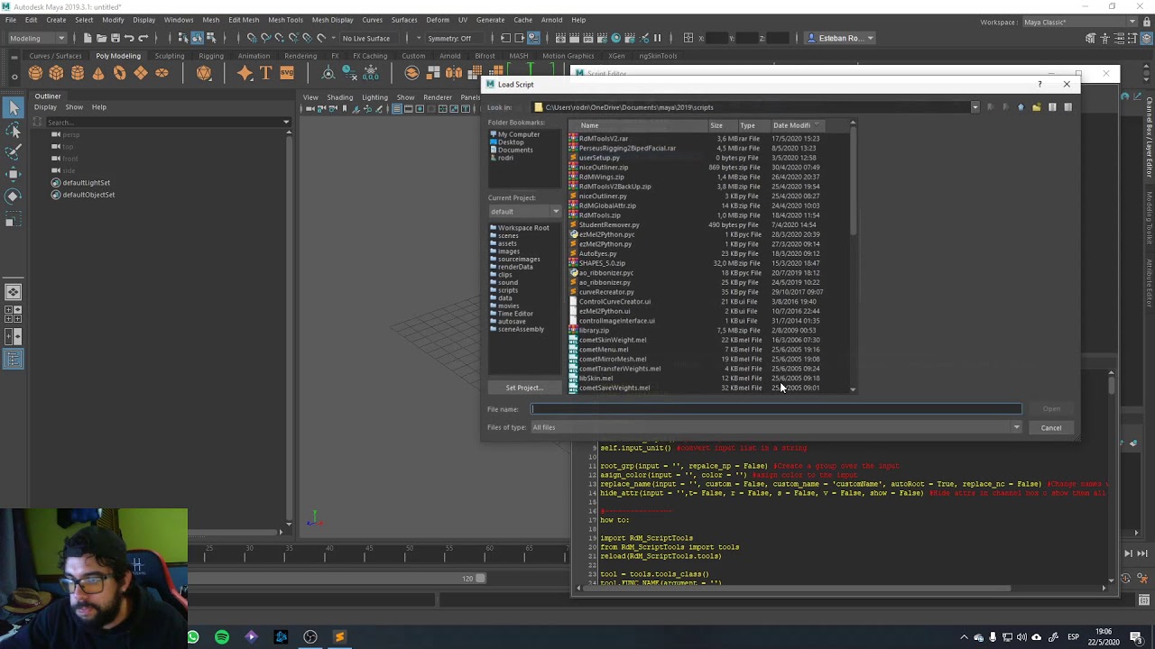The height and width of the screenshot is (649, 1155).
Task: Click the Poly Cone shelf icon
Action: (x=98, y=73)
